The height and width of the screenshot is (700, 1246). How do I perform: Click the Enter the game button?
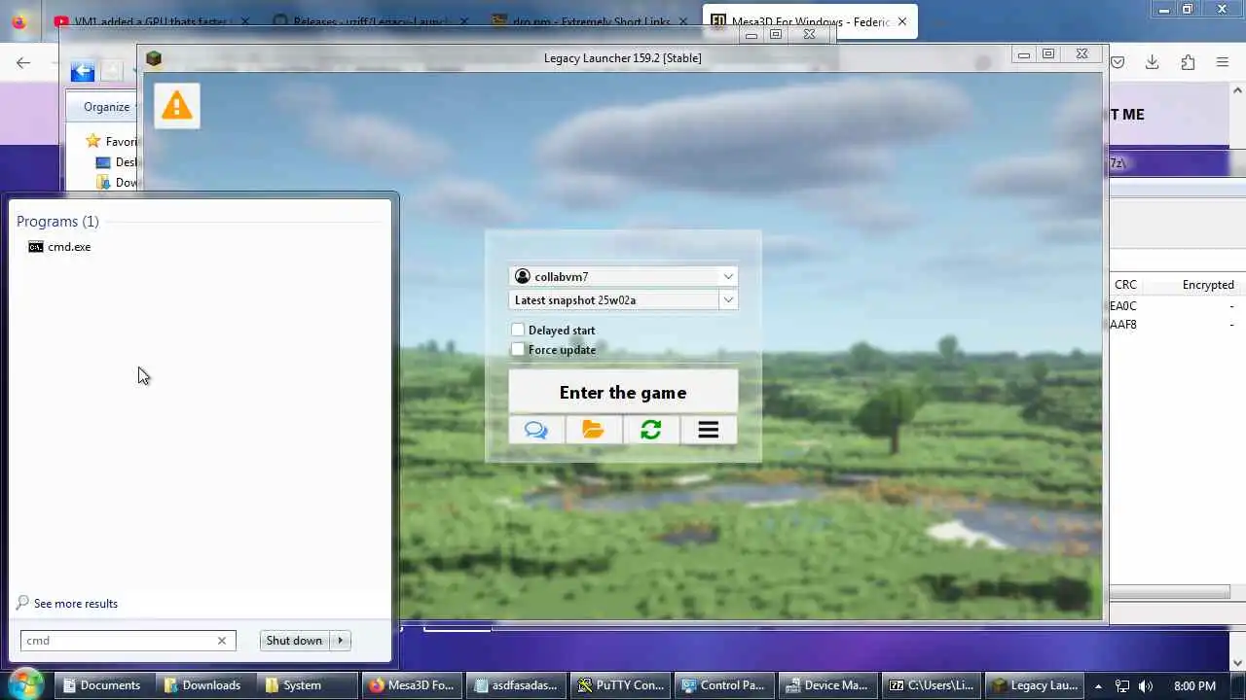[x=623, y=392]
